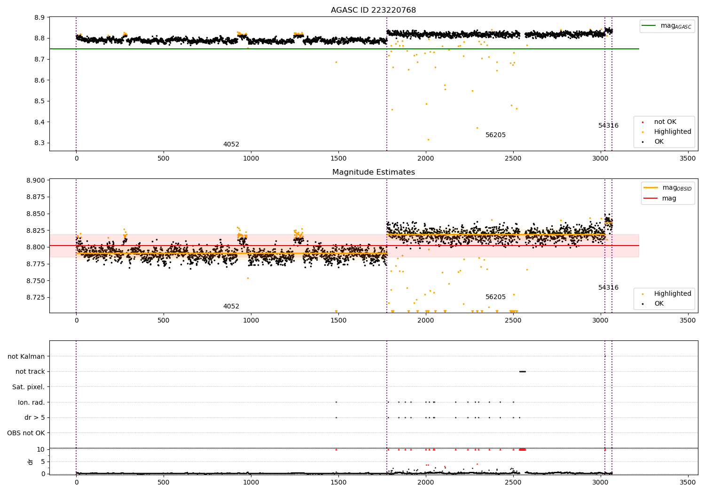Click the 'OBS not OK' row label

click(x=26, y=433)
